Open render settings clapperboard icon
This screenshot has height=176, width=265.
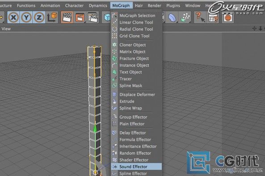point(93,17)
